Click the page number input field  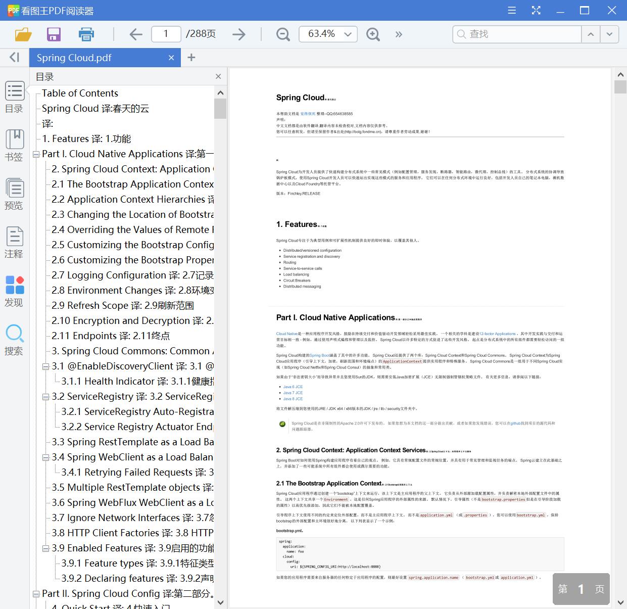[x=166, y=34]
